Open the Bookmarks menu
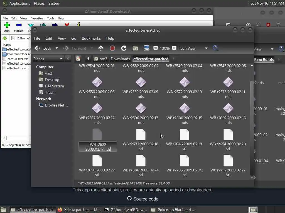This screenshot has width=285, height=213. click(x=91, y=38)
